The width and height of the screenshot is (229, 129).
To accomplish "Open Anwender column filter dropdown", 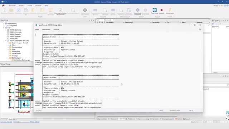I will (210, 22).
